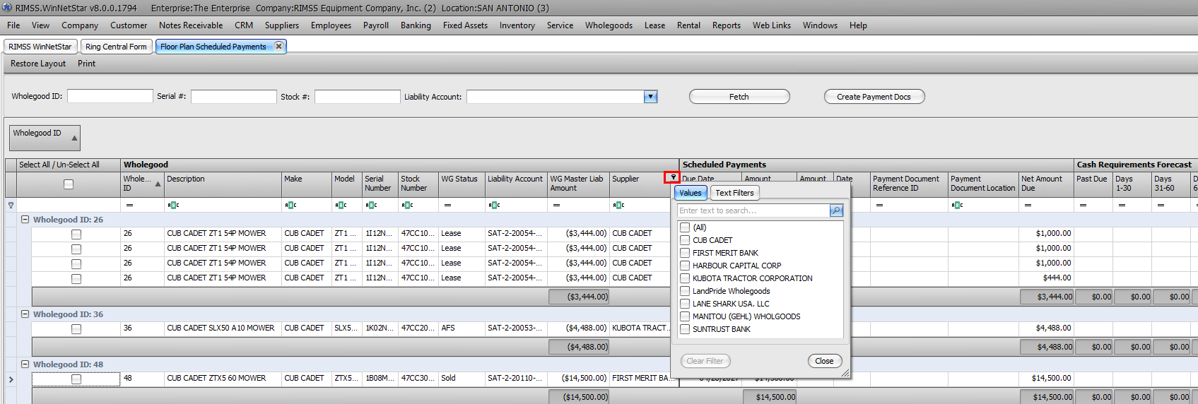Viewport: 1198px width, 404px height.
Task: Click the equals operator under Days 1-30 column
Action: [1122, 205]
